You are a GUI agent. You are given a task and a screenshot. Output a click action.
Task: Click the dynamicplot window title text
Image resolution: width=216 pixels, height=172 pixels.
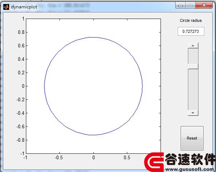pos(24,7)
